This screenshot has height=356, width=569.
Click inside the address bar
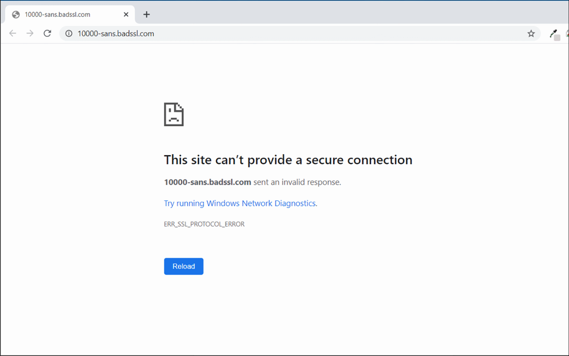(x=259, y=33)
